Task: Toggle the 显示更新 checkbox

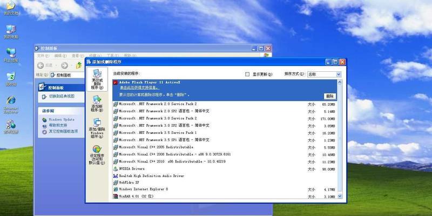Action: (247, 75)
